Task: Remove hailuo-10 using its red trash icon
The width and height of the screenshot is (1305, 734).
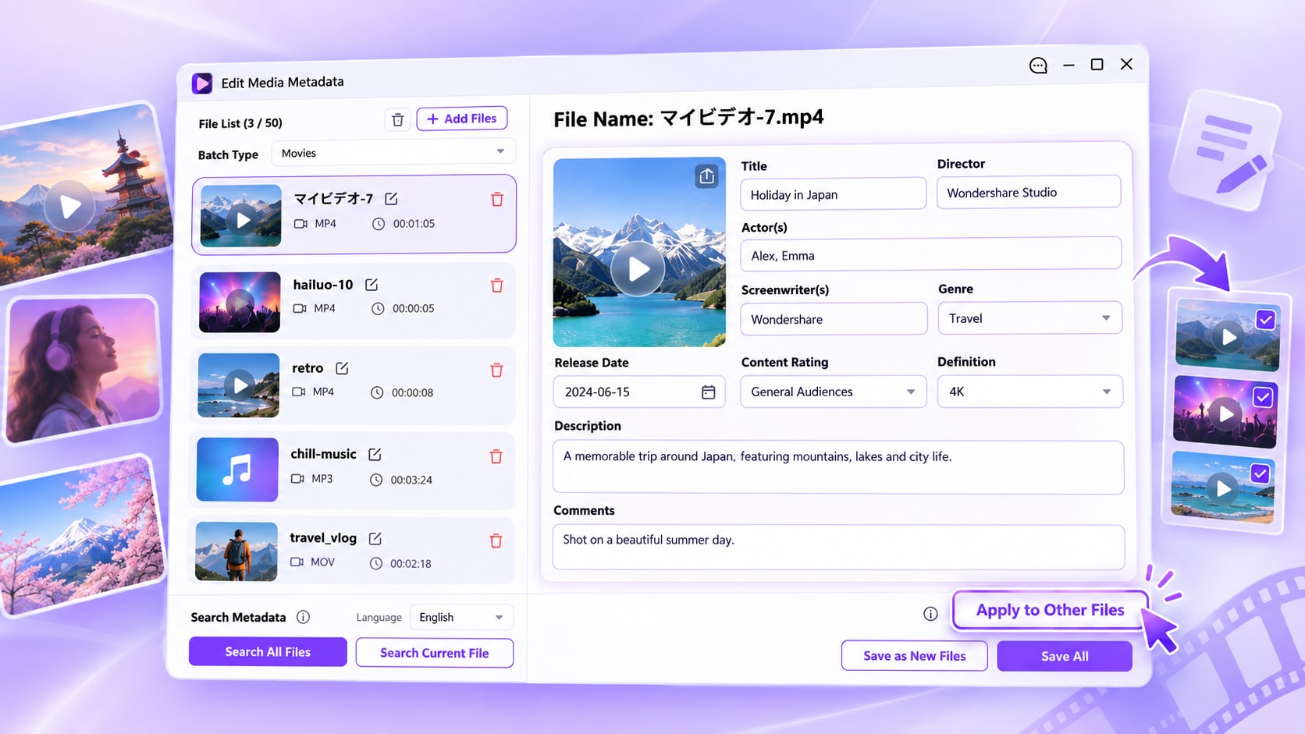Action: pos(497,285)
